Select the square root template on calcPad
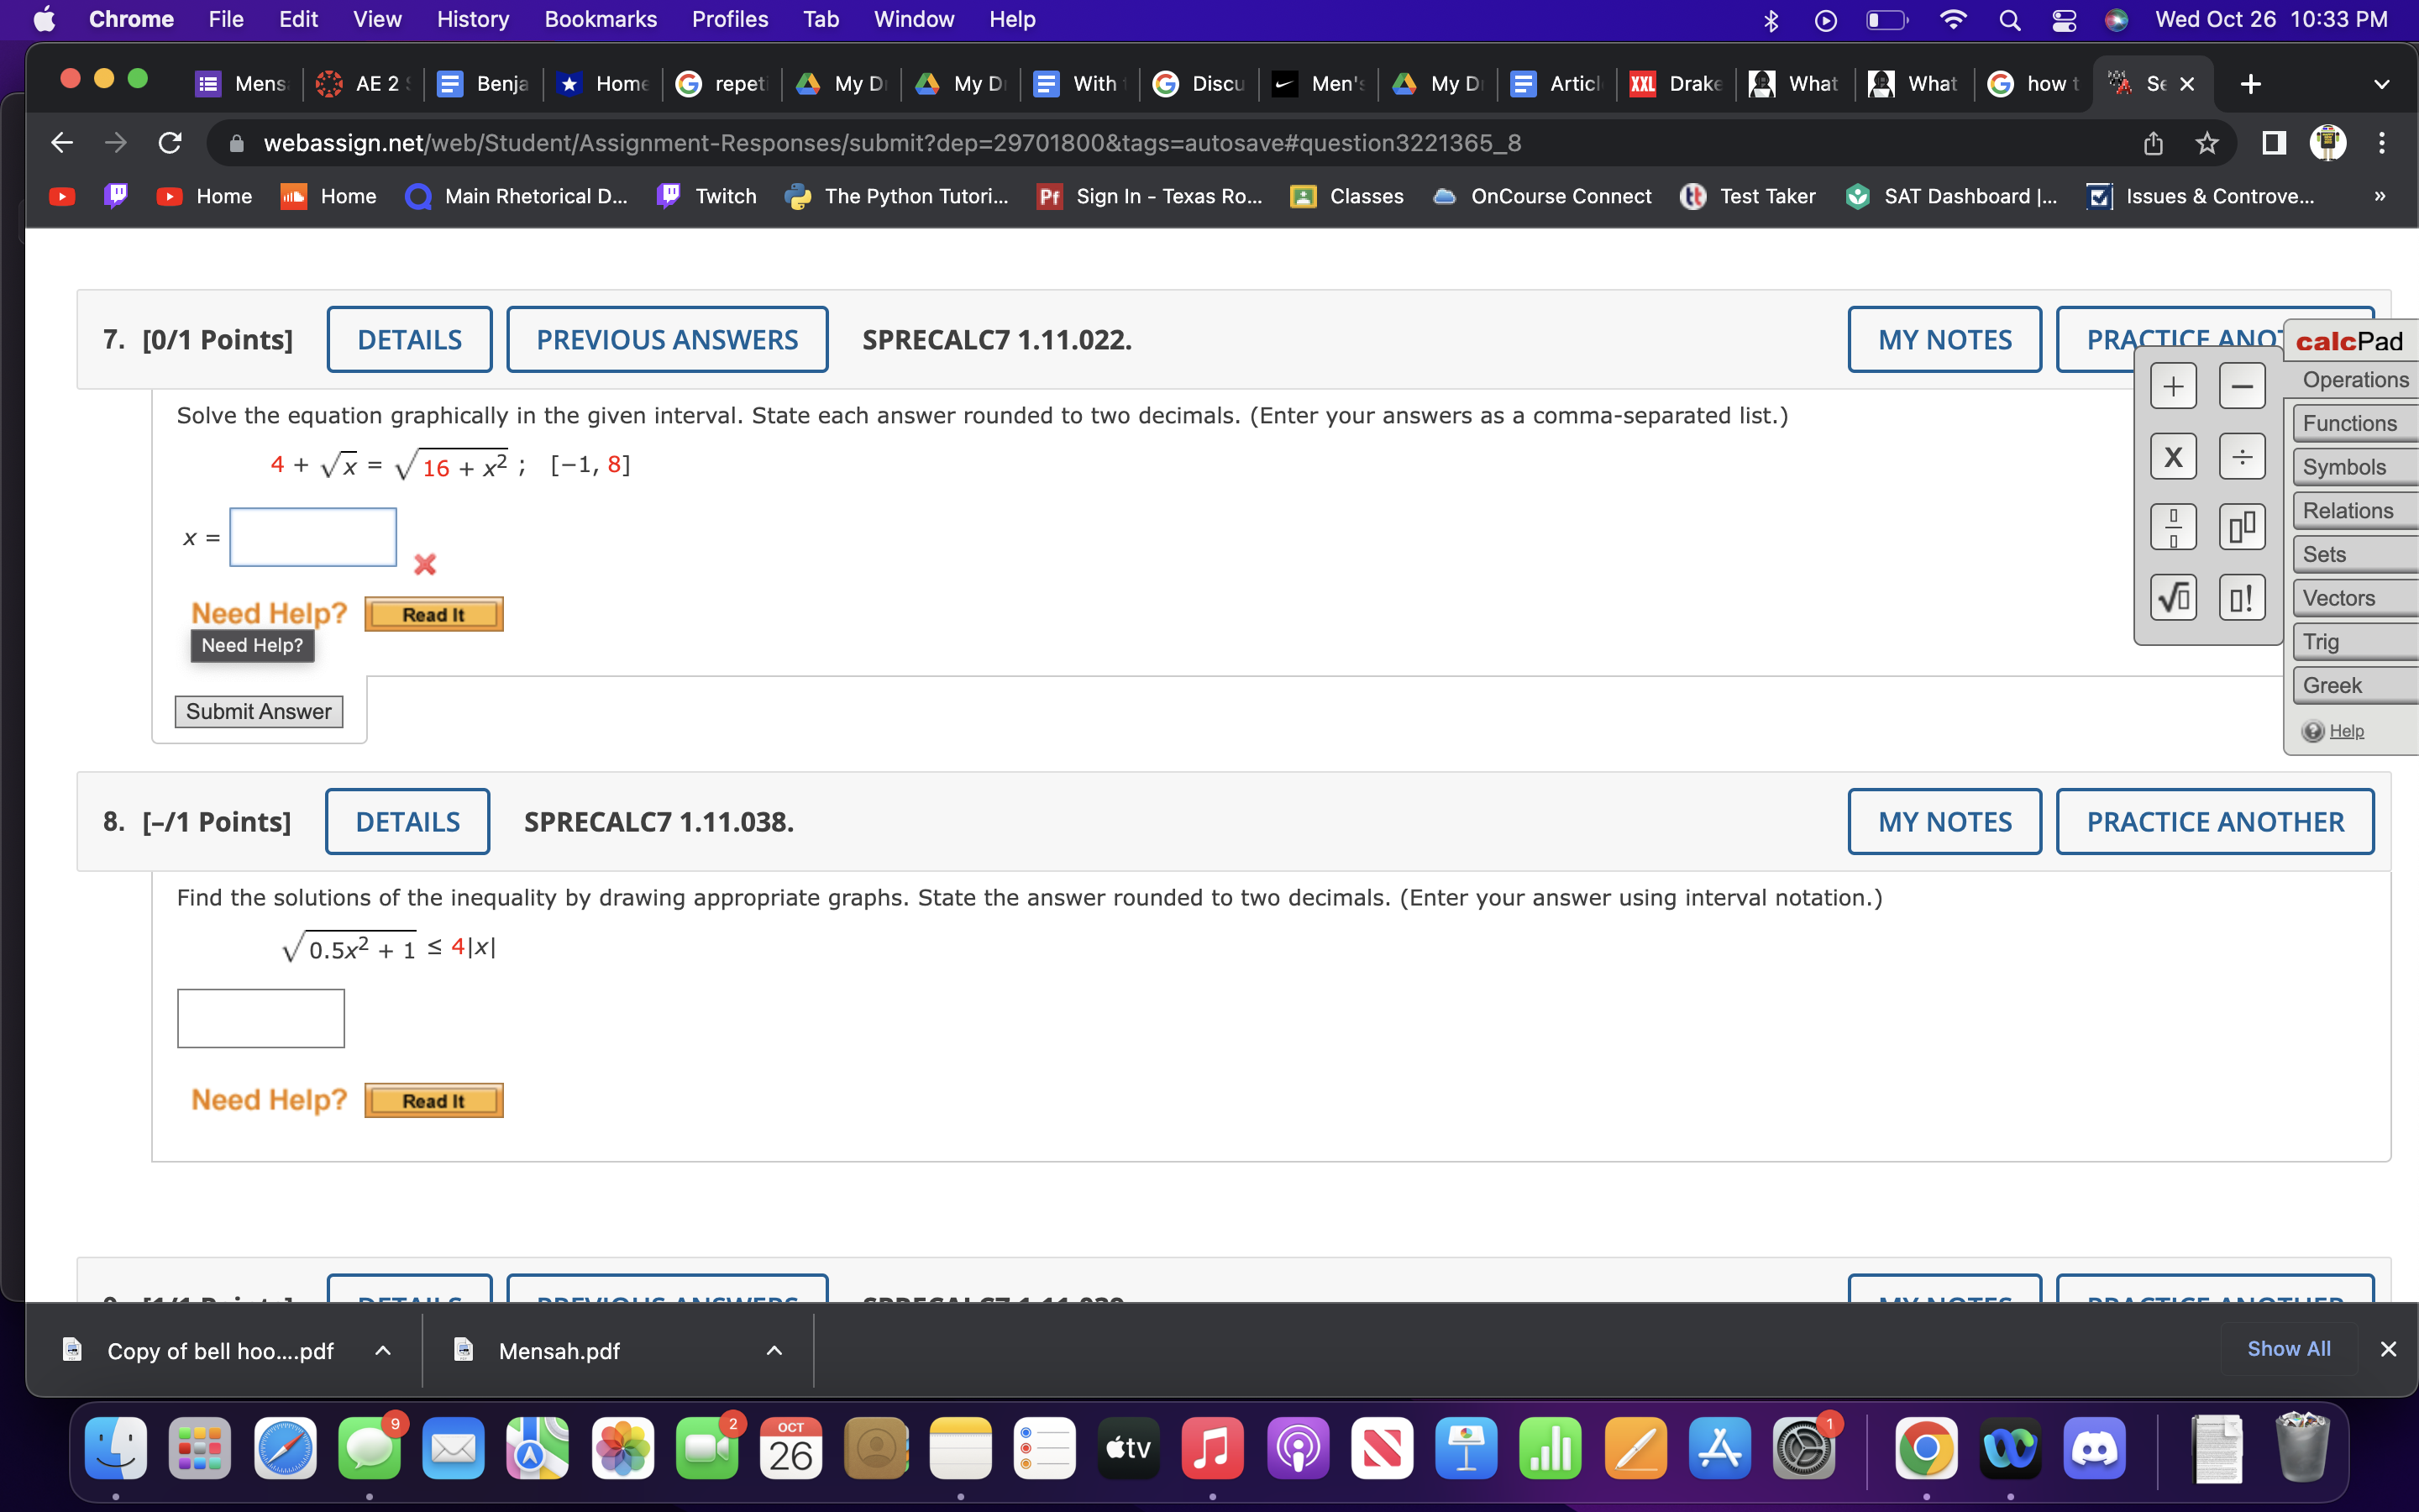This screenshot has width=2419, height=1512. 2174,597
